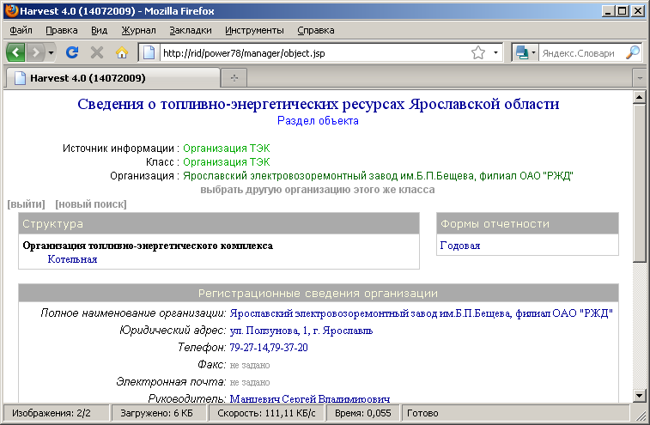Open the Правка menu

coord(61,30)
